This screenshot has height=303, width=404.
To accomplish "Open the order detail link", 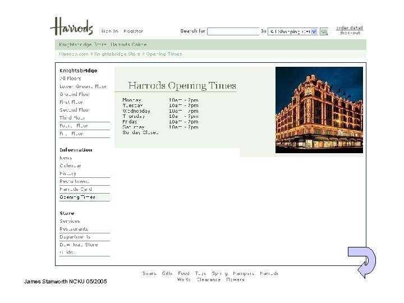I will tap(350, 27).
